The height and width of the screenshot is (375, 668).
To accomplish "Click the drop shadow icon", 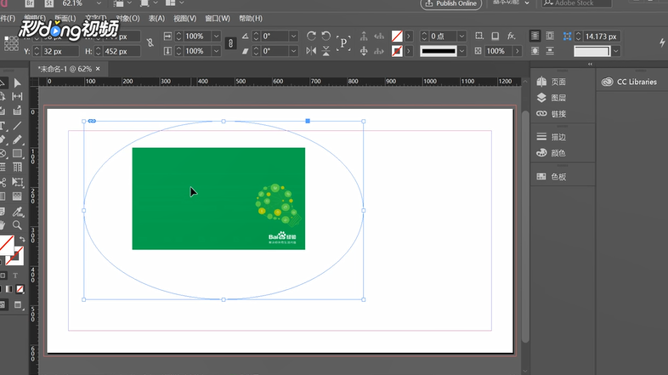I will 495,37.
